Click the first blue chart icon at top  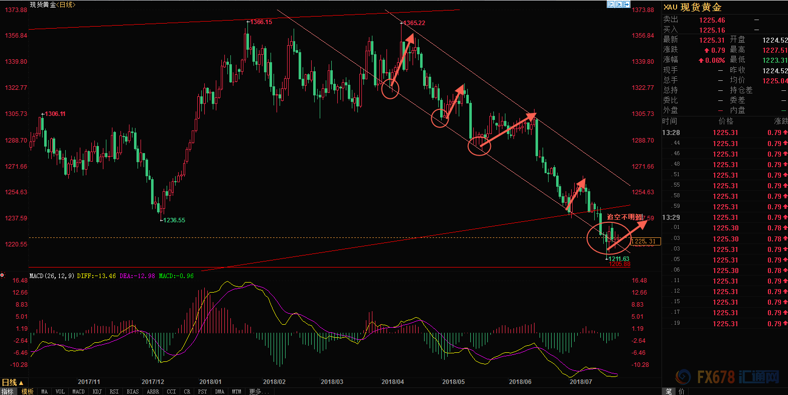point(610,5)
